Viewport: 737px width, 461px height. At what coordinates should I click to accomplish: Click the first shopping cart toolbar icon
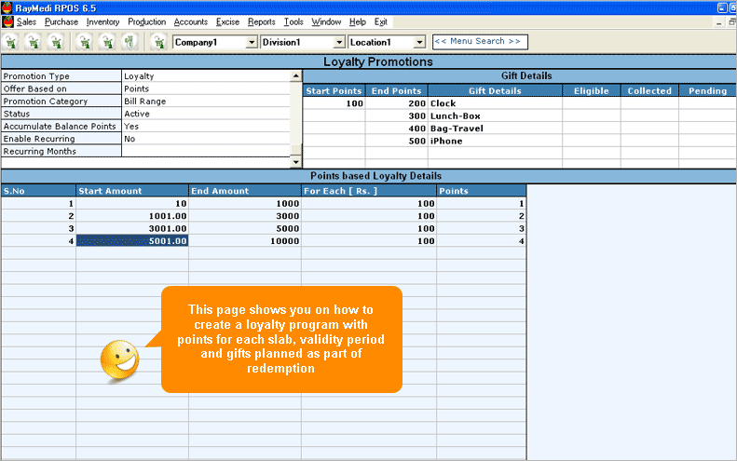[11, 42]
